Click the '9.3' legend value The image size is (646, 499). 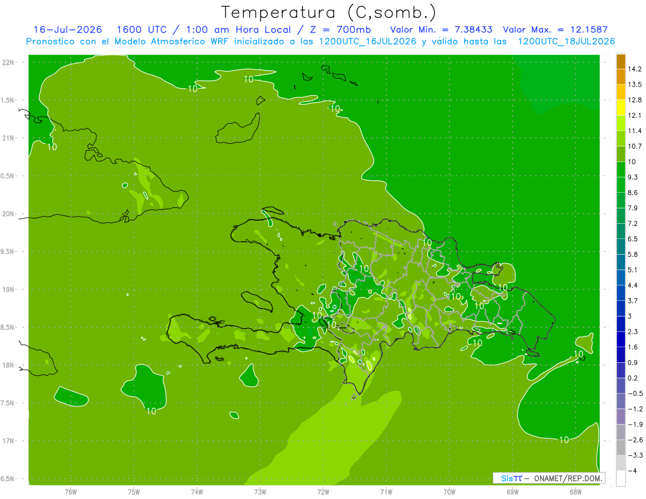pyautogui.click(x=633, y=177)
